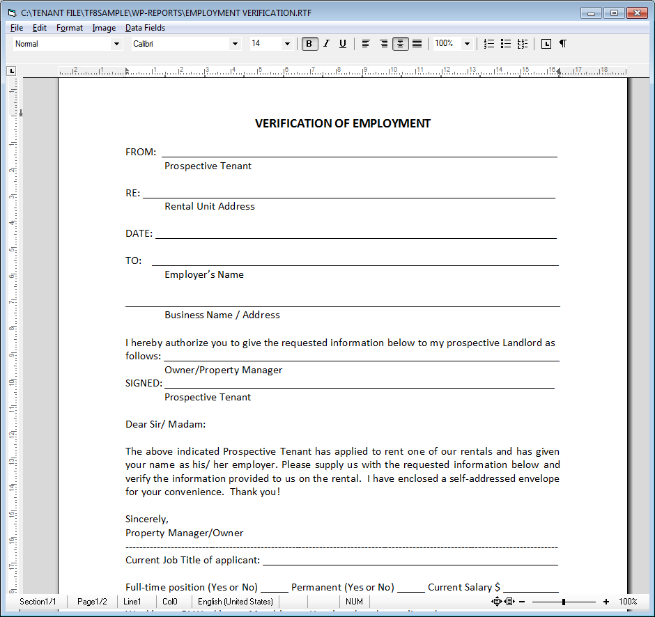
Task: Toggle bold formatting
Action: [x=309, y=44]
